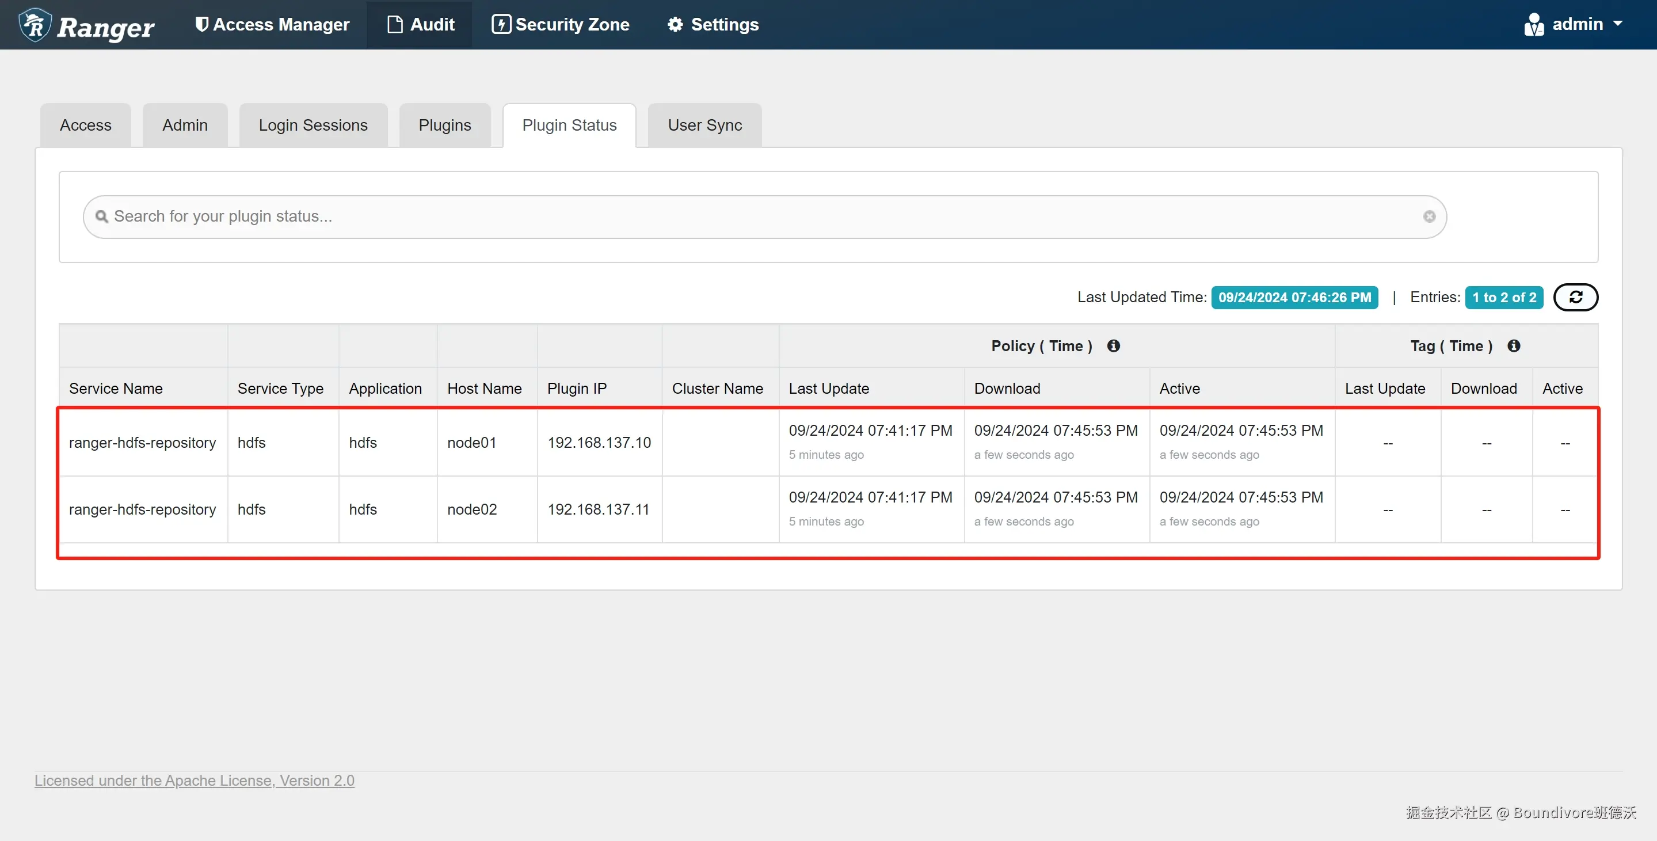This screenshot has height=841, width=1657.
Task: Switch to the Access tab
Action: [x=86, y=125]
